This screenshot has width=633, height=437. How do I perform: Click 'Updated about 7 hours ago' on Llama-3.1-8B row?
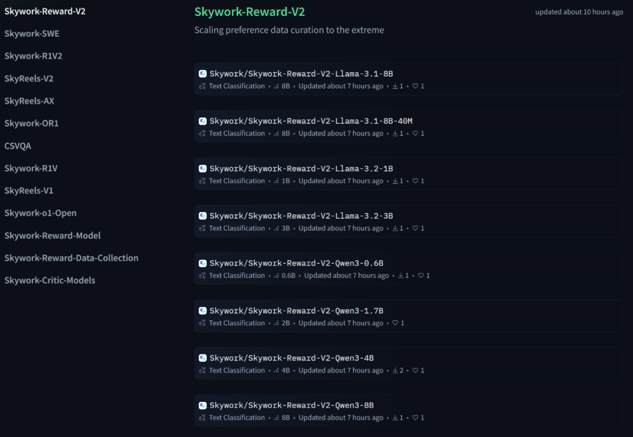[341, 86]
